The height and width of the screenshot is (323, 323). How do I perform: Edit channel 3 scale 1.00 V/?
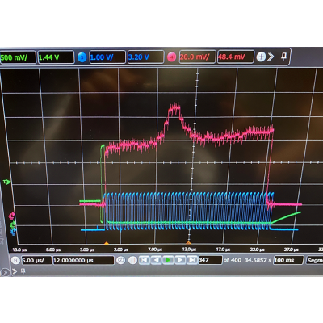(x=107, y=57)
